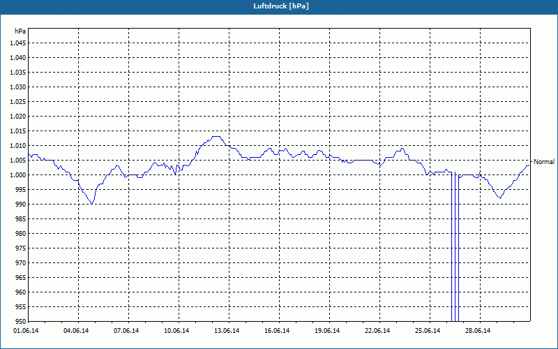This screenshot has width=558, height=349.
Task: Select the 16.06.14 date label
Action: (277, 331)
